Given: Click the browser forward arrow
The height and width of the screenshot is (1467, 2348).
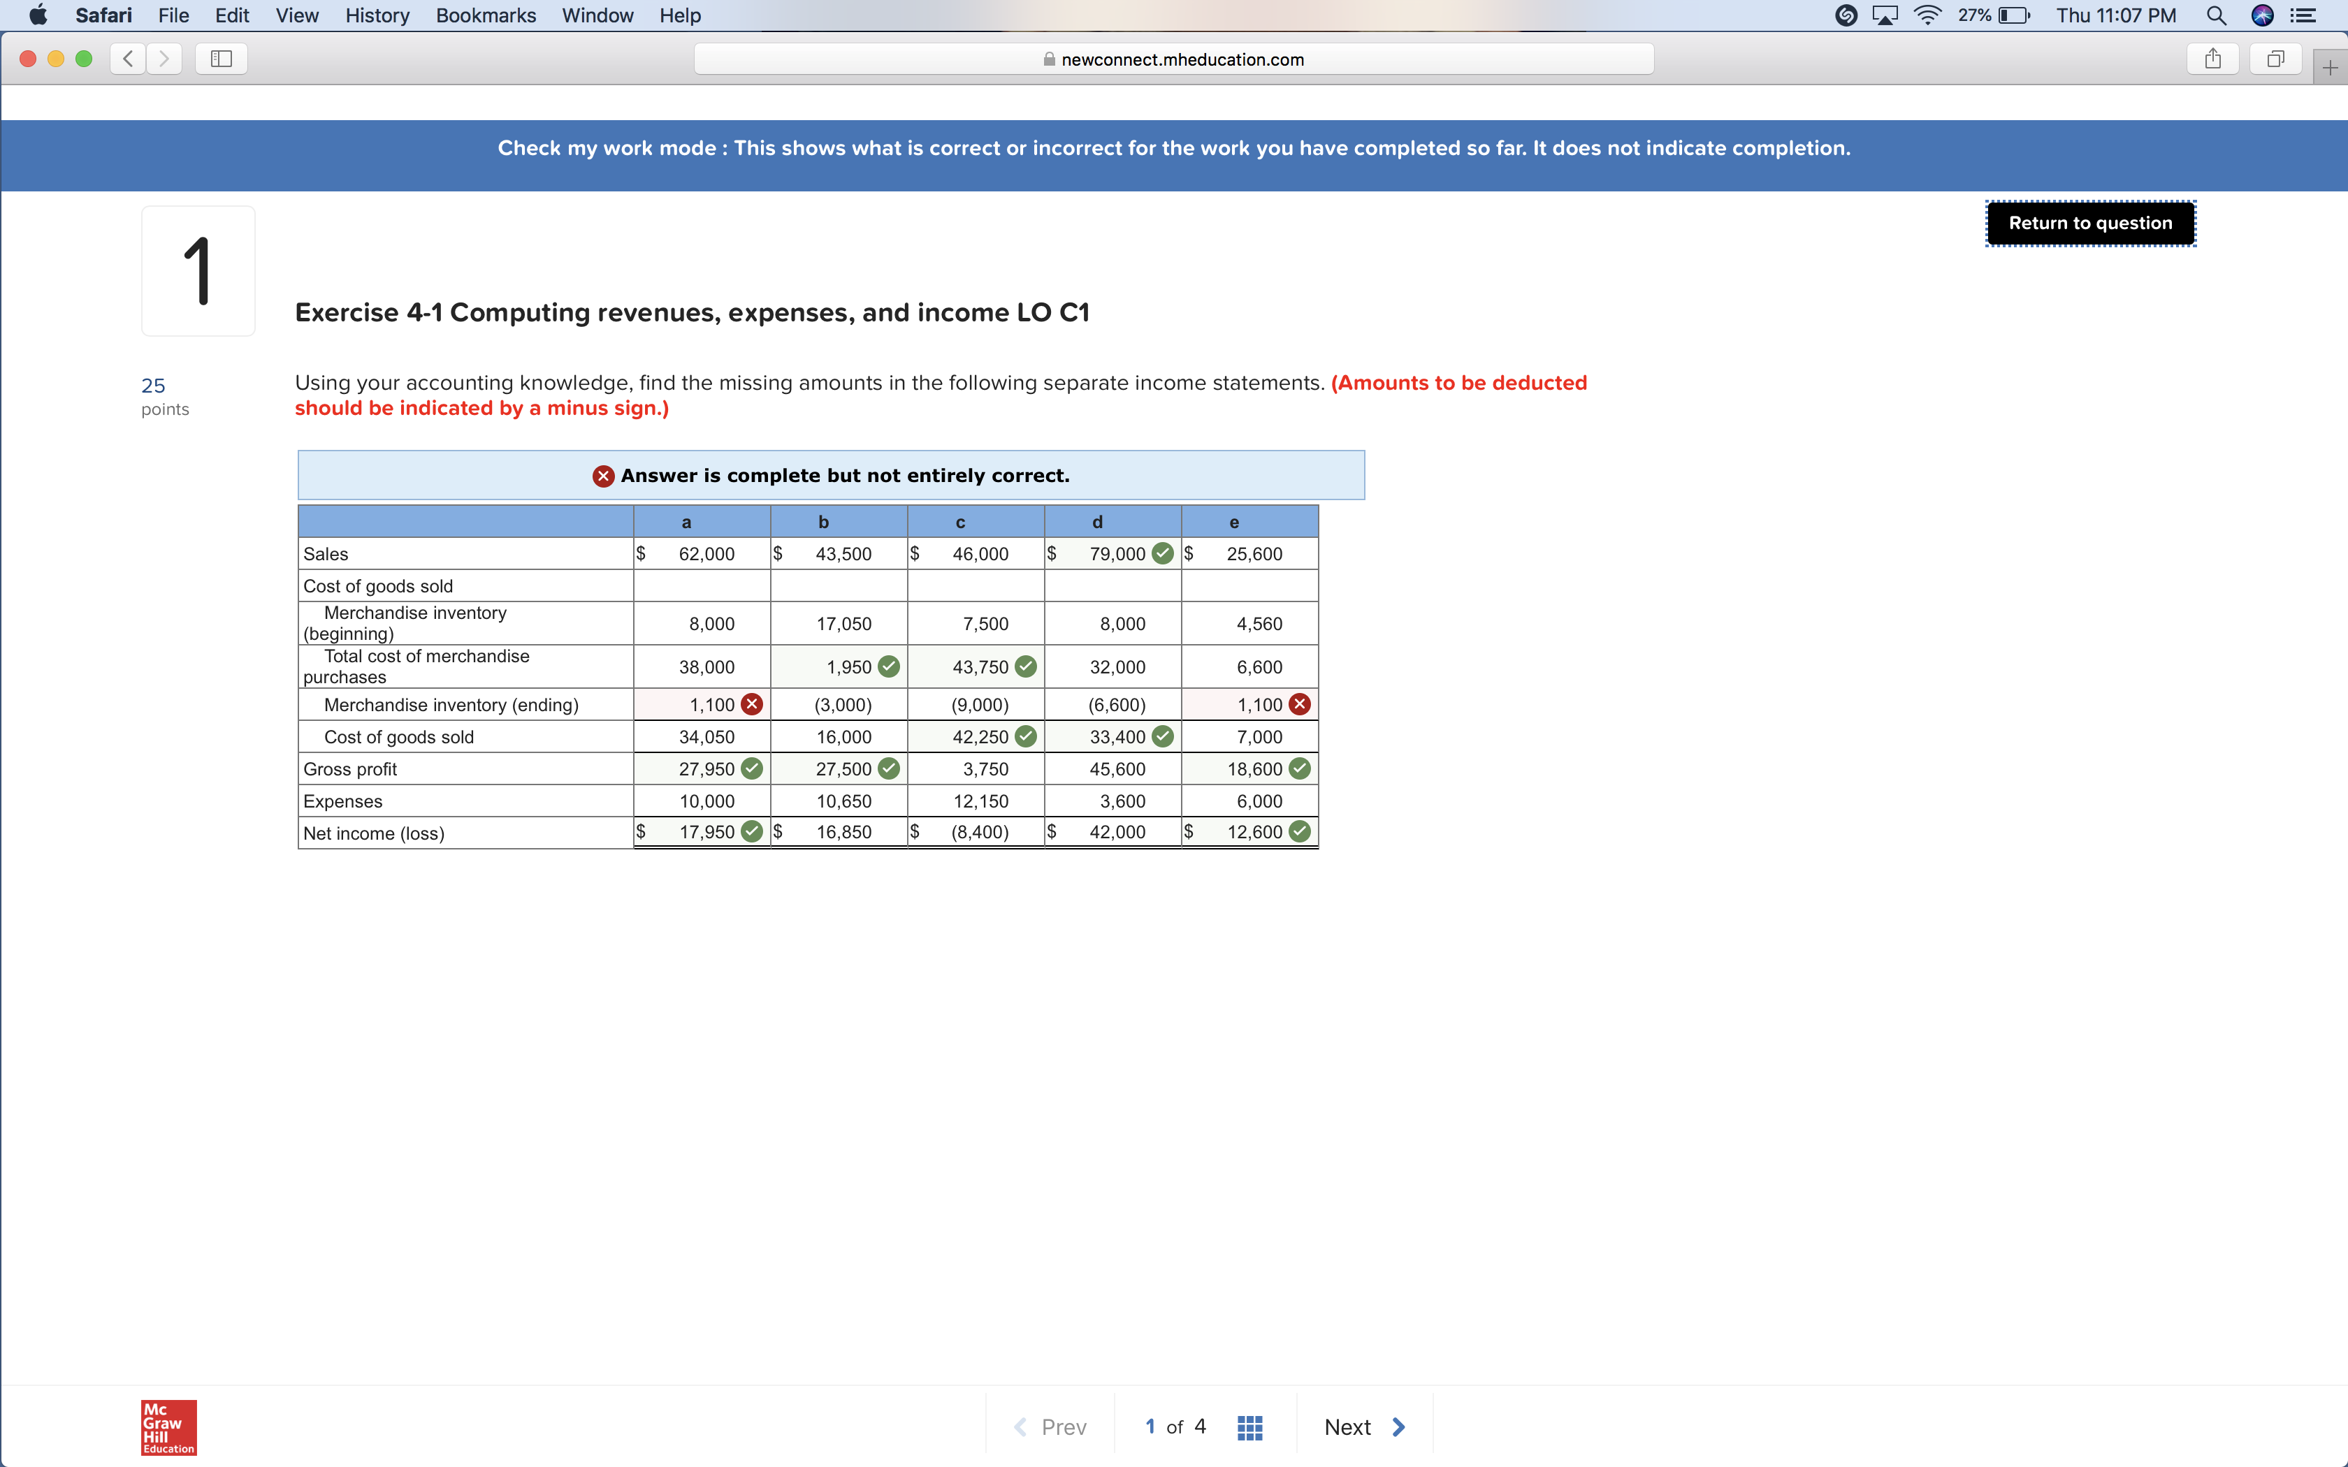Looking at the screenshot, I should point(164,59).
